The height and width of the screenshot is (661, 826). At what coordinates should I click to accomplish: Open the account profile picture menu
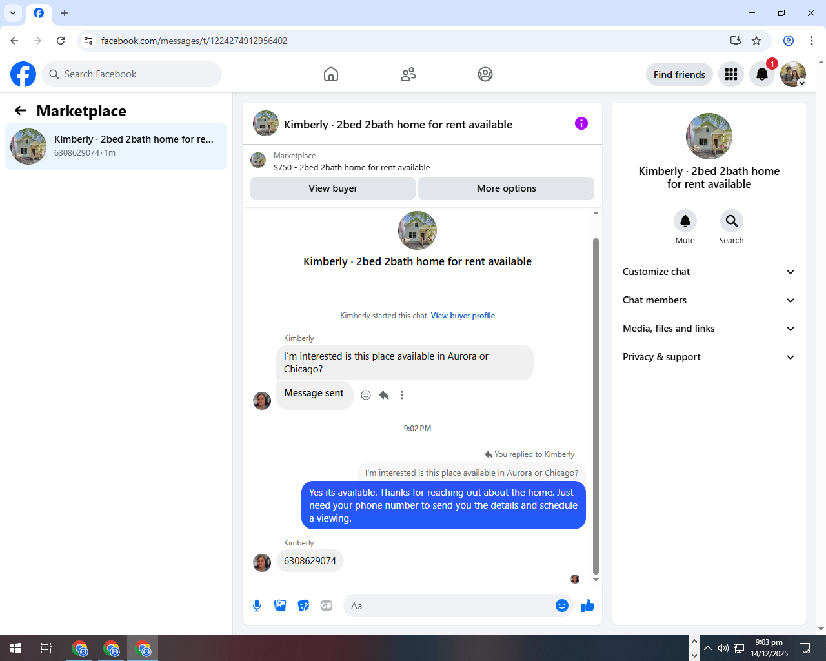click(x=793, y=74)
